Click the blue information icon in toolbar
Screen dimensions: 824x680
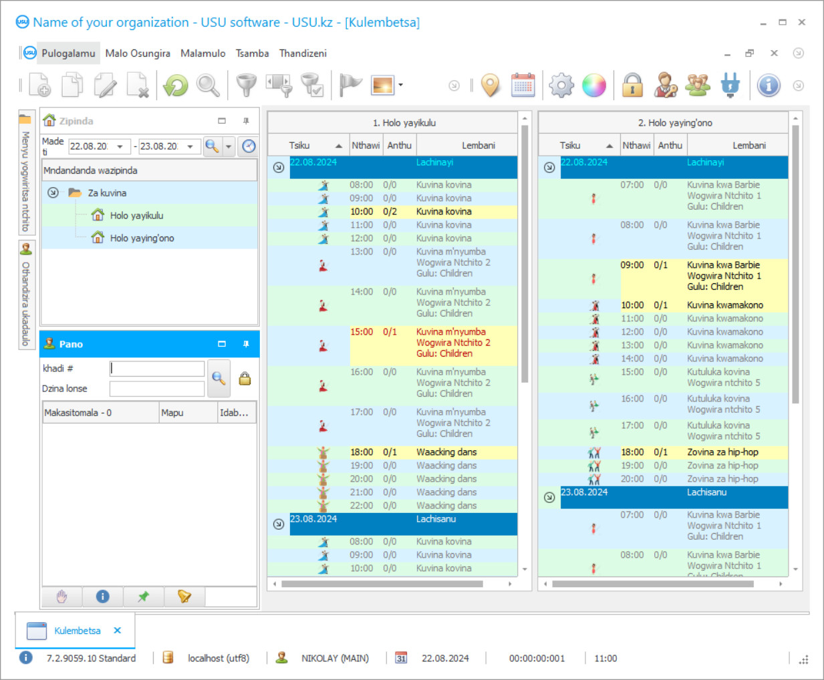pos(769,86)
